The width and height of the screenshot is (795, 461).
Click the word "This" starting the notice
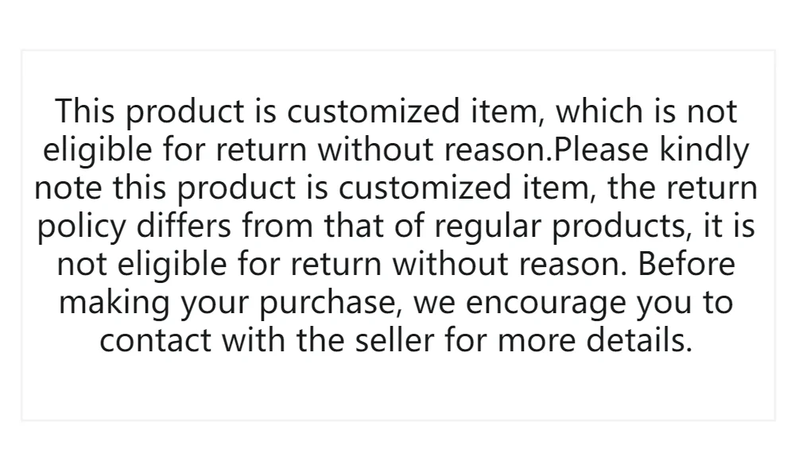pyautogui.click(x=85, y=111)
